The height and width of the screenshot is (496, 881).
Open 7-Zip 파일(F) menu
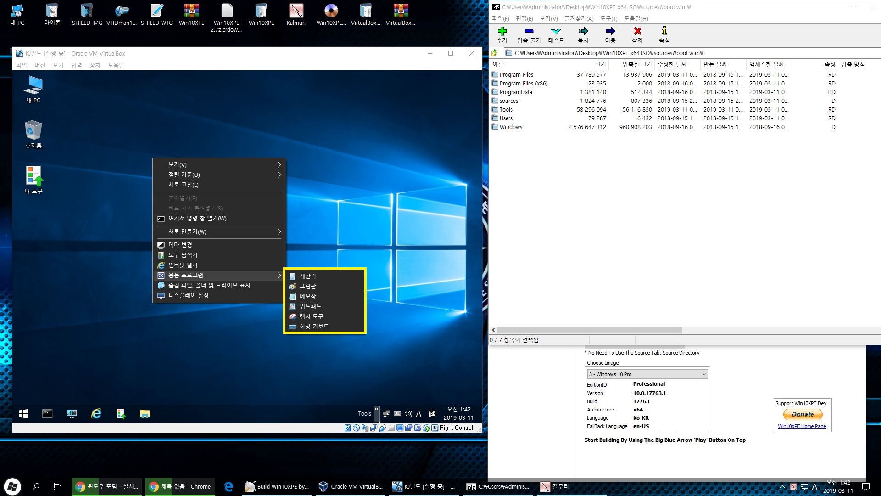(500, 18)
